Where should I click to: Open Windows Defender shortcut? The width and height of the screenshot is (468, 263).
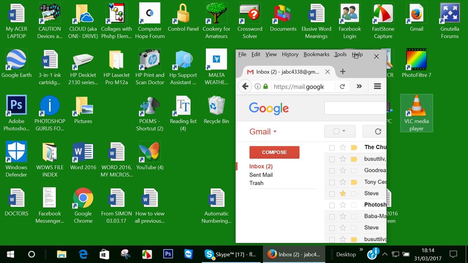(x=16, y=160)
